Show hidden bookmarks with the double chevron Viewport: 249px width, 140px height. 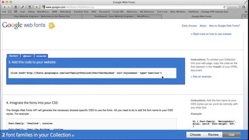click(x=246, y=12)
